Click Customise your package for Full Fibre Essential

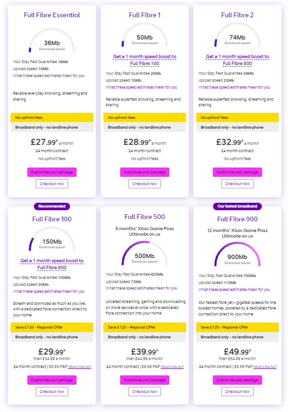pyautogui.click(x=52, y=172)
